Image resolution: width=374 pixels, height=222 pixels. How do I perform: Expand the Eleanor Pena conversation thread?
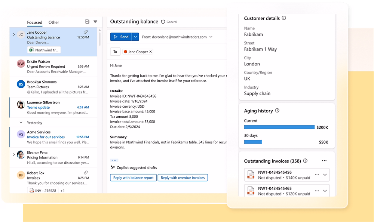point(14,155)
